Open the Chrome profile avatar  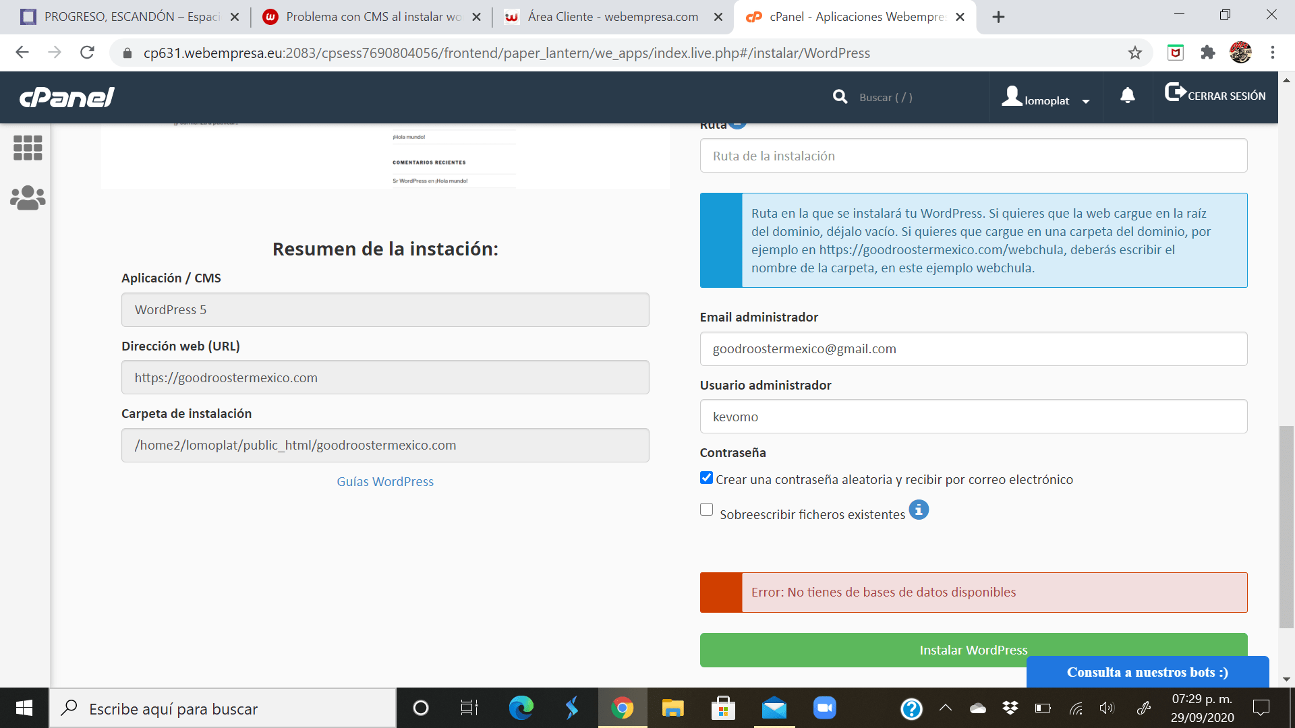1240,53
